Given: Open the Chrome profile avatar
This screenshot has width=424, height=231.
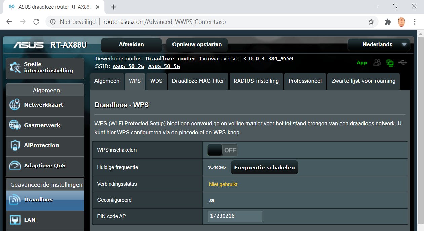Looking at the screenshot, I should tap(401, 22).
